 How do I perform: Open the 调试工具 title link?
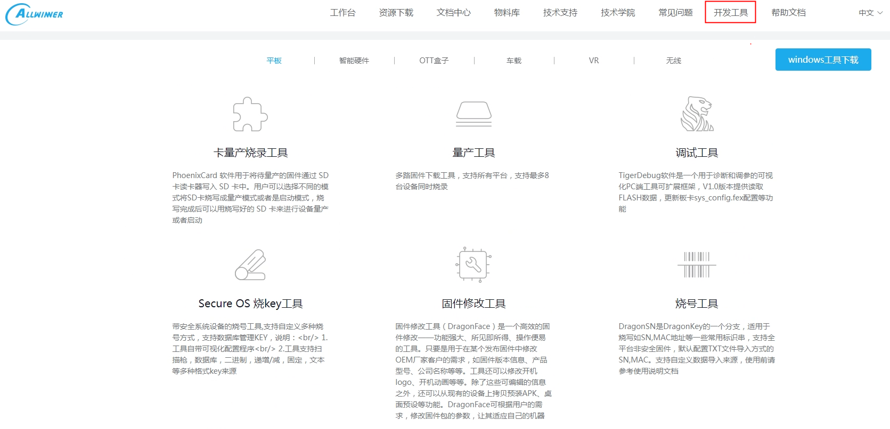point(697,153)
